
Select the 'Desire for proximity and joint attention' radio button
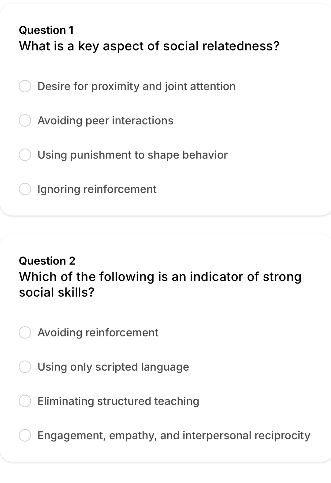point(25,86)
